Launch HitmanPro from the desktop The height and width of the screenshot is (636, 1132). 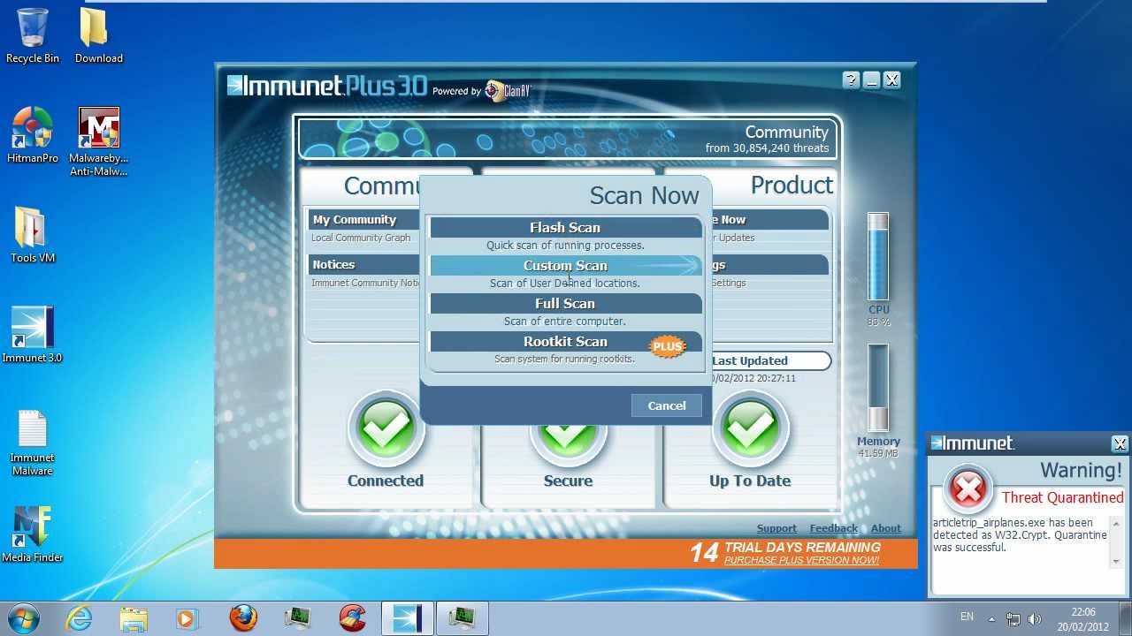(x=33, y=135)
